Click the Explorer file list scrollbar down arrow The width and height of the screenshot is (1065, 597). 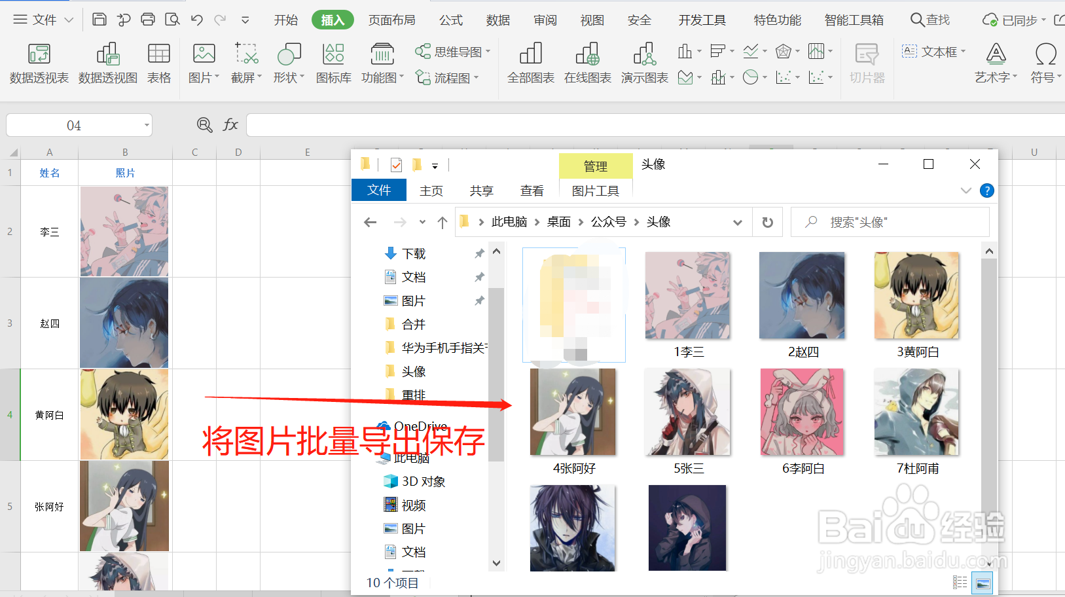[x=989, y=564]
